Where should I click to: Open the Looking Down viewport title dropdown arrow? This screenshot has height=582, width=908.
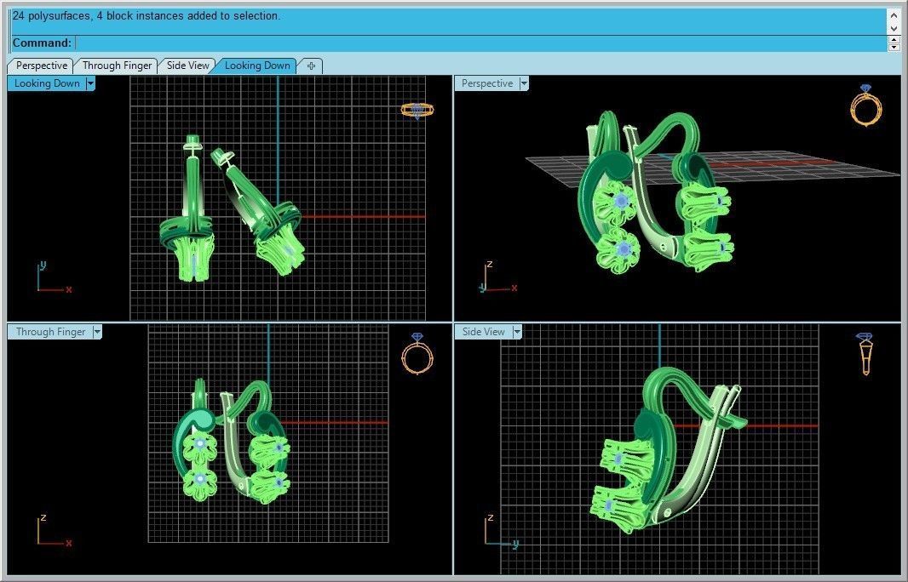[90, 83]
